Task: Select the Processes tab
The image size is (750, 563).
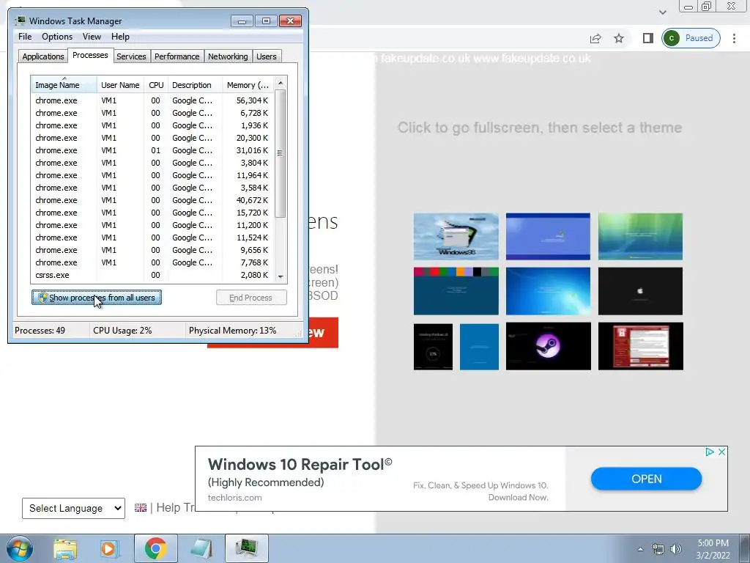Action: [90, 56]
